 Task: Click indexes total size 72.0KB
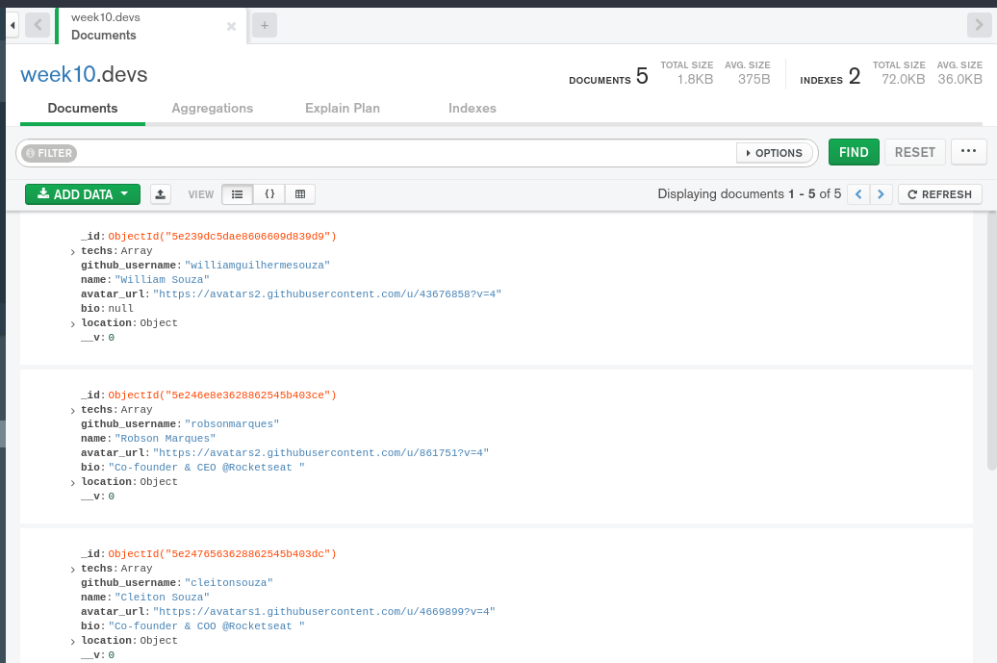coord(903,80)
